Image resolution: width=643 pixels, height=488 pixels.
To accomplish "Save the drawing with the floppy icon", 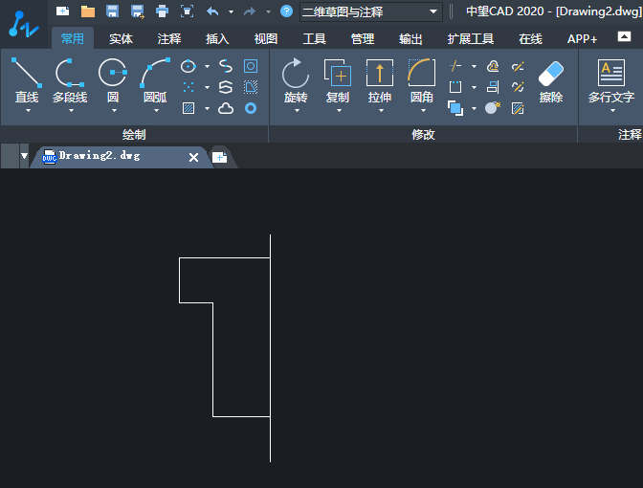I will (x=112, y=11).
